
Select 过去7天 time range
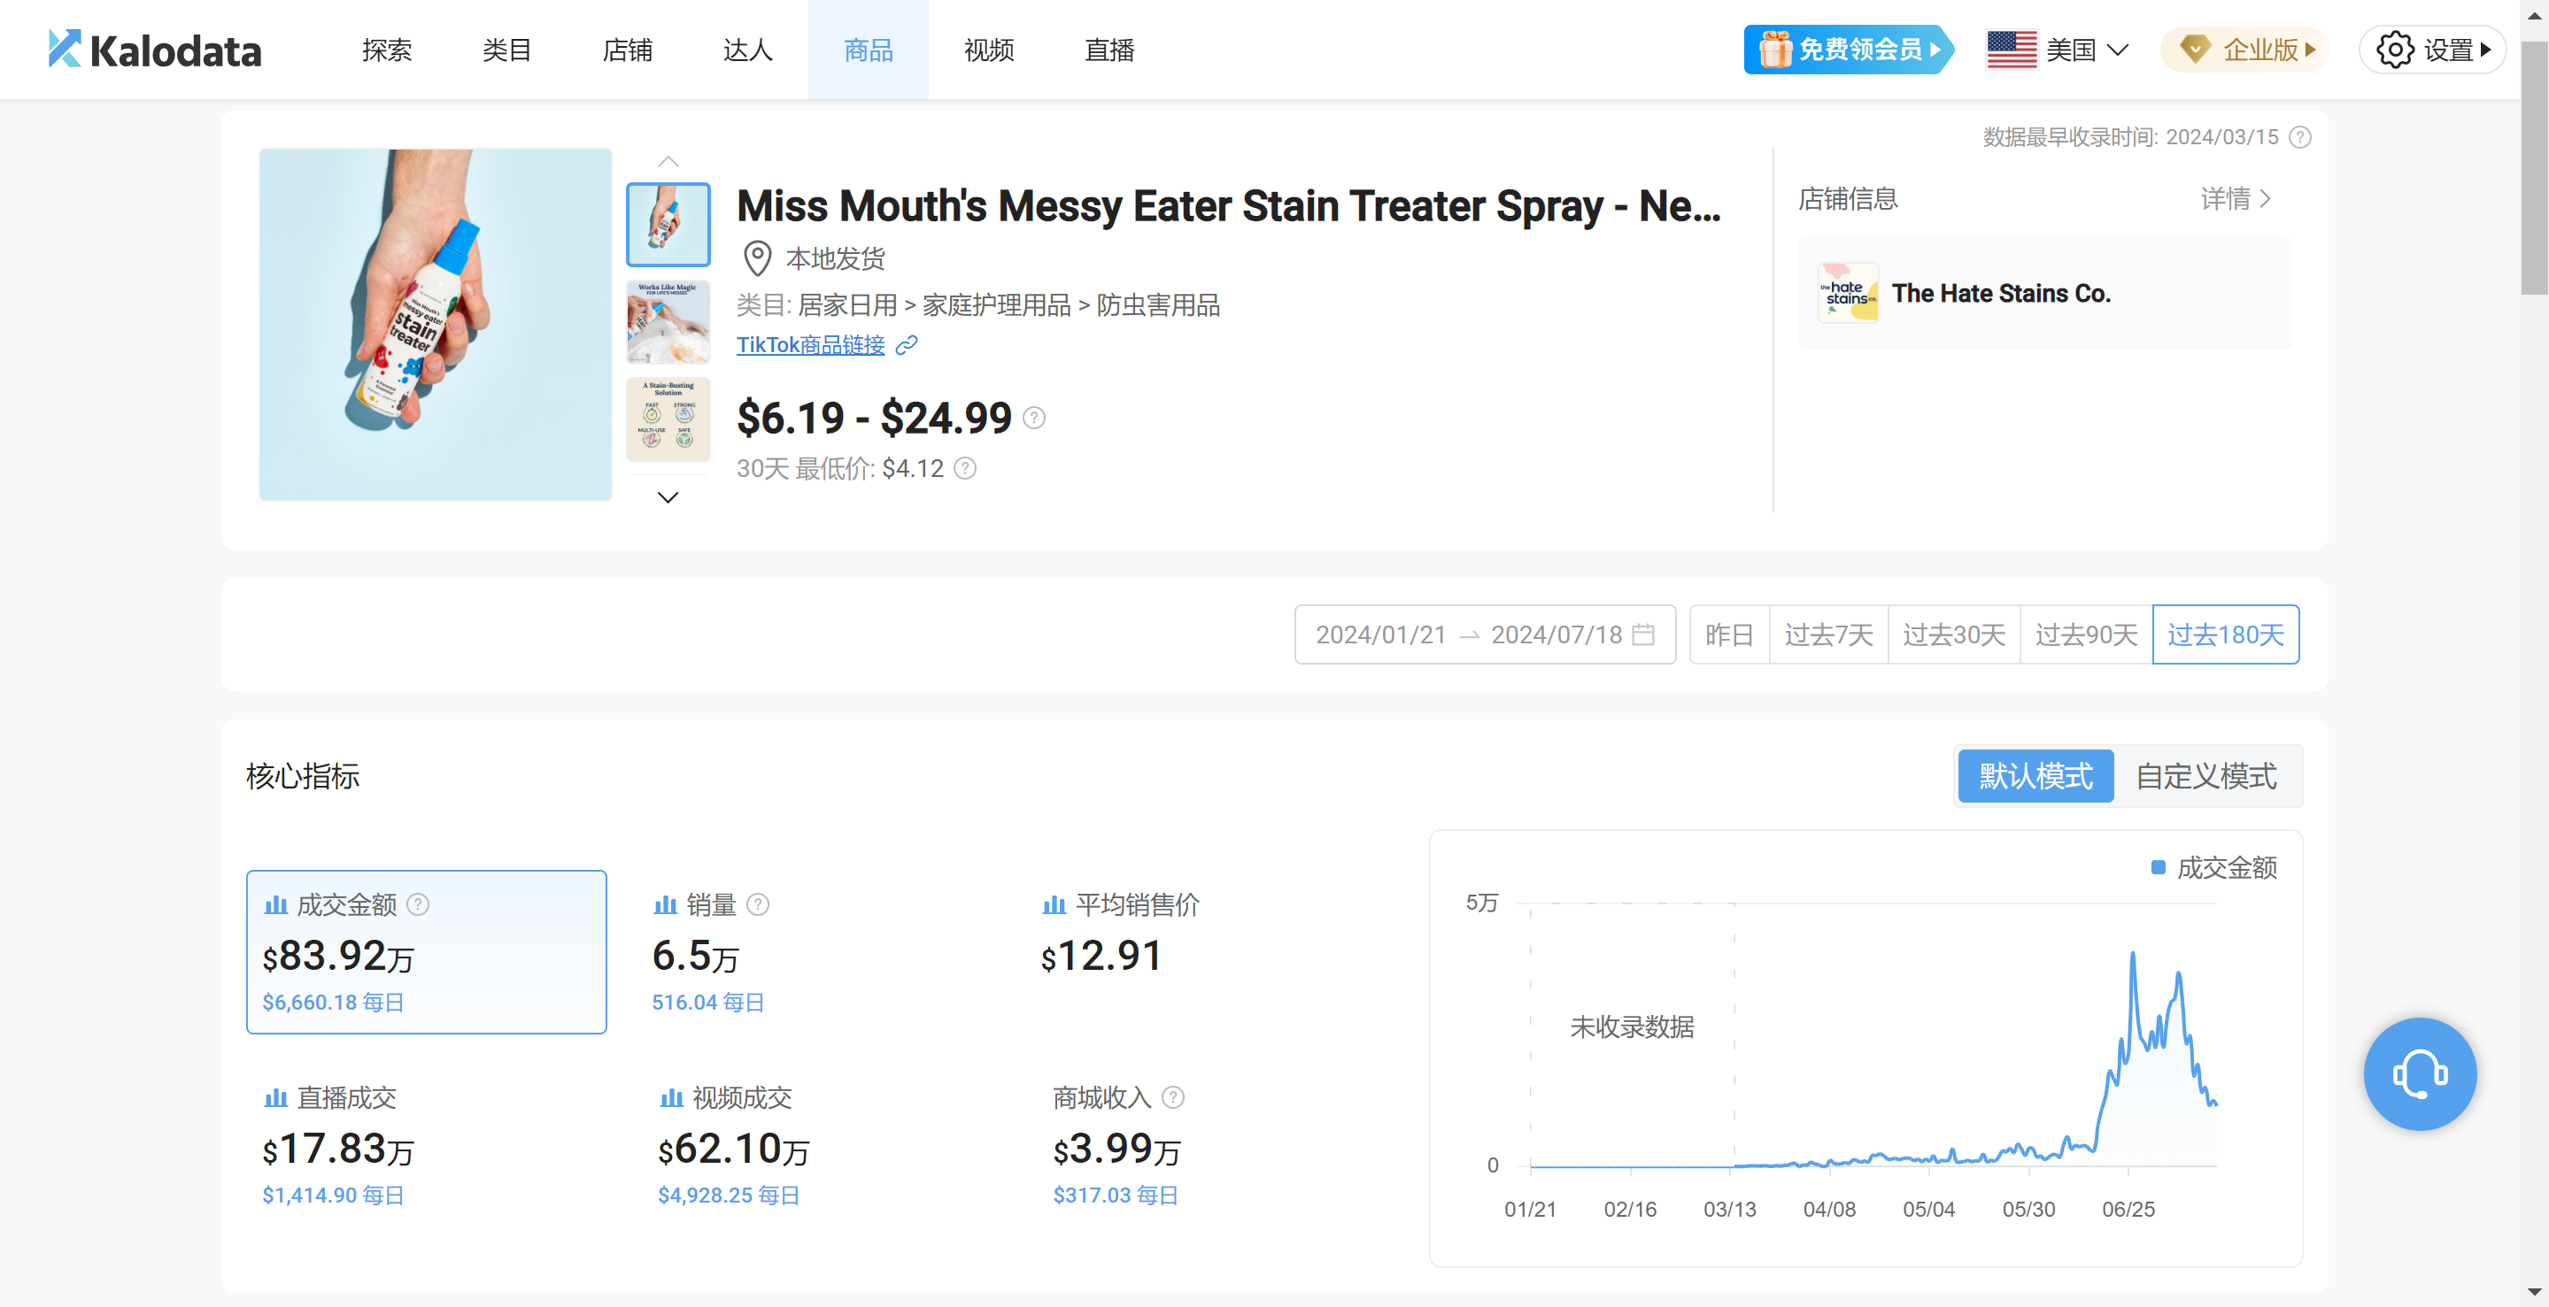pos(1827,634)
